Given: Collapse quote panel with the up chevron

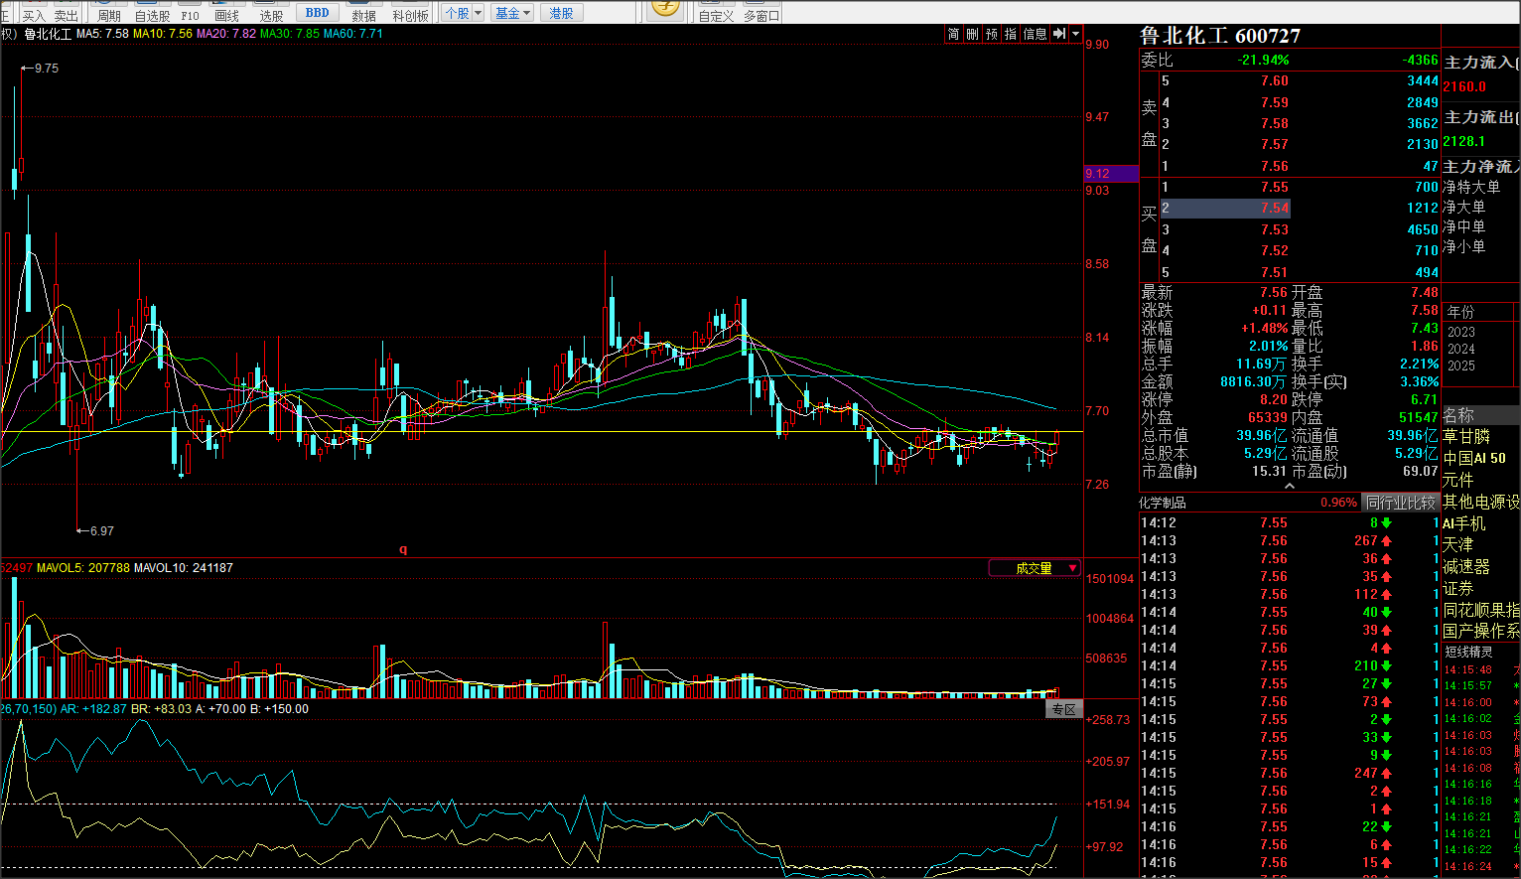Looking at the screenshot, I should pyautogui.click(x=1290, y=487).
